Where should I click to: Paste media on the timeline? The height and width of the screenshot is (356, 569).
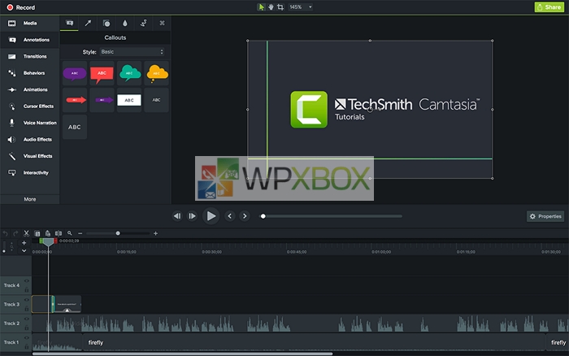47,233
